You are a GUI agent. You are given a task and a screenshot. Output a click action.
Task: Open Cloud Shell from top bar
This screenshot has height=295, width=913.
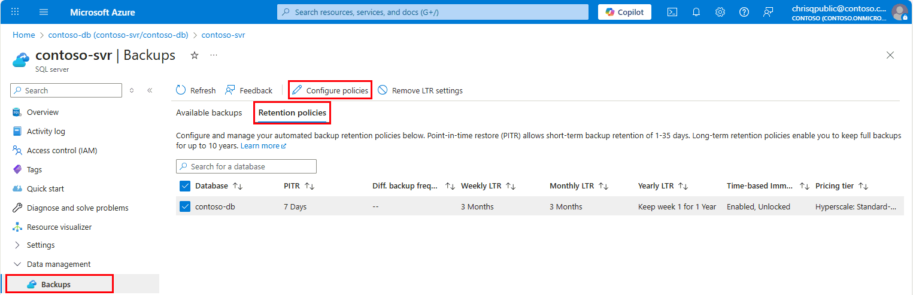(672, 12)
